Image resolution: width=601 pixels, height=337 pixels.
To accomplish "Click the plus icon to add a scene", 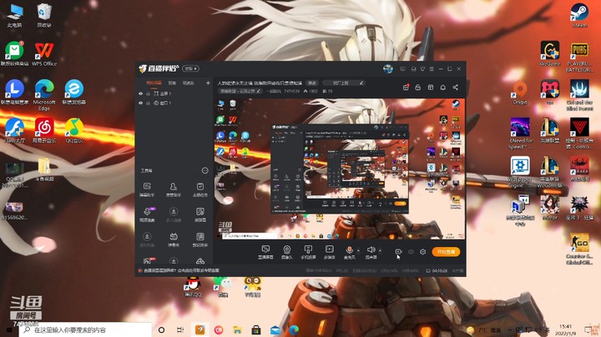I will [x=208, y=83].
